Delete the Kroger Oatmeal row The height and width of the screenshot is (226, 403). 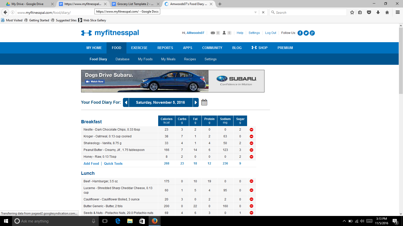(251, 136)
